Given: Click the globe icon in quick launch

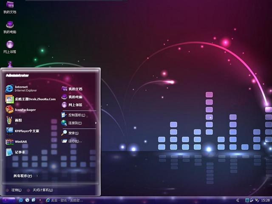Looking at the screenshot, I should 27,200.
